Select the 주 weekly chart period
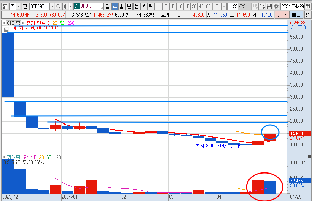The image size is (312, 201). pyautogui.click(x=115, y=7)
